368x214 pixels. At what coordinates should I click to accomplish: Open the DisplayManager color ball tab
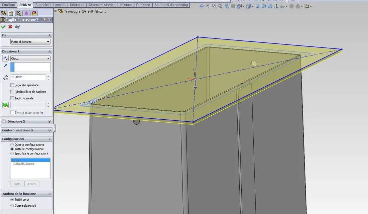click(34, 13)
